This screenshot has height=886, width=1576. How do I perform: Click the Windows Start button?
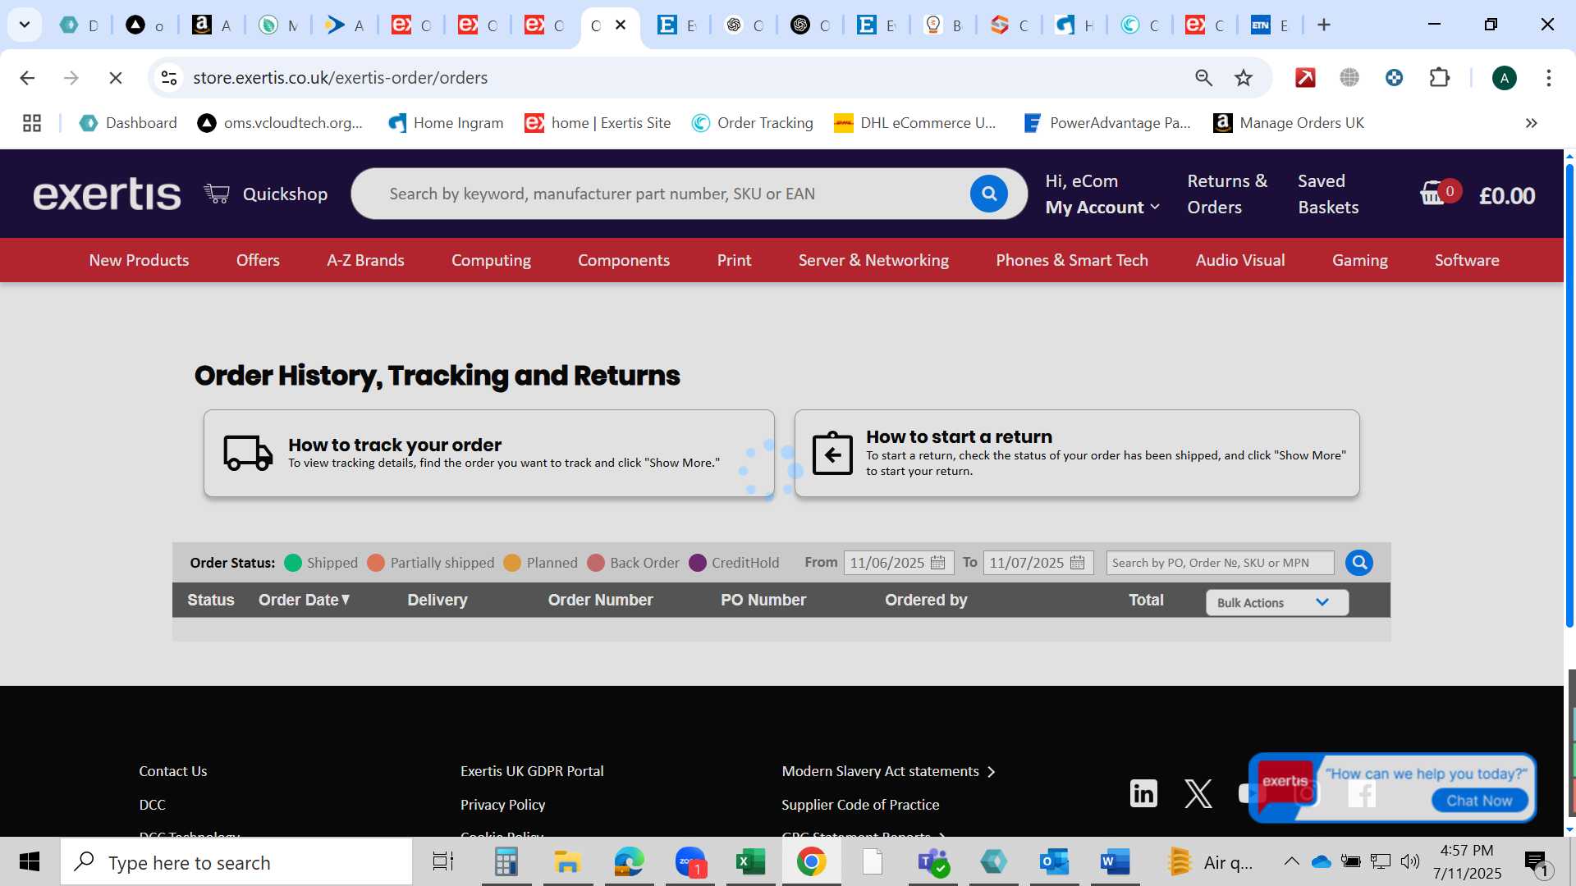(x=30, y=862)
